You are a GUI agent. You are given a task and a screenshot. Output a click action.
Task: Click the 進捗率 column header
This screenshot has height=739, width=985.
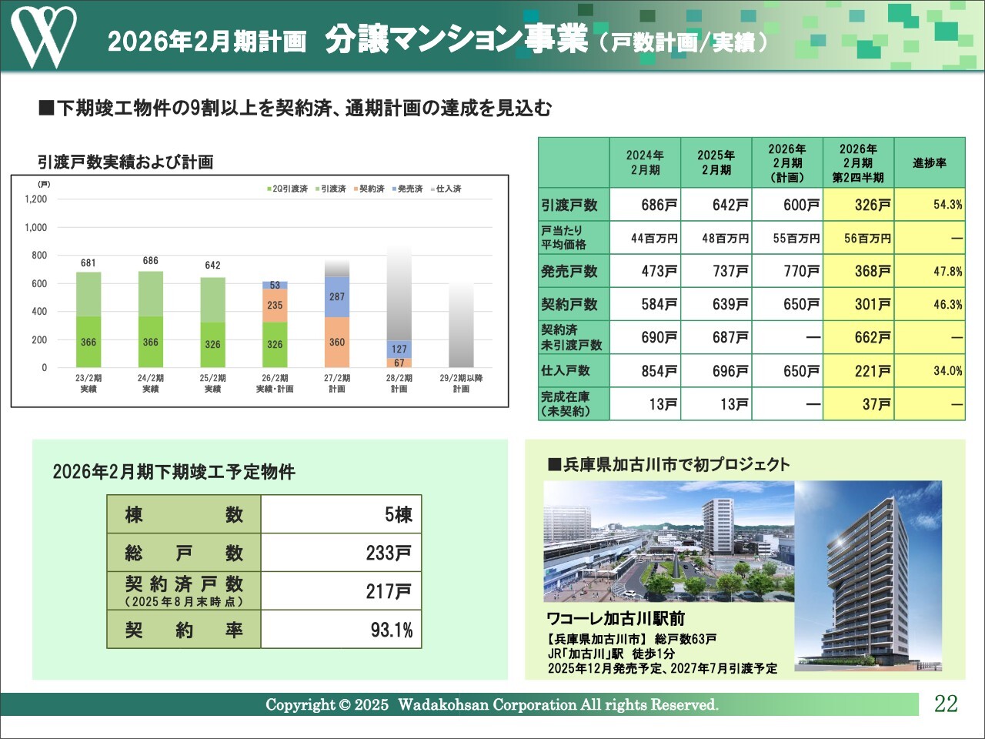930,163
